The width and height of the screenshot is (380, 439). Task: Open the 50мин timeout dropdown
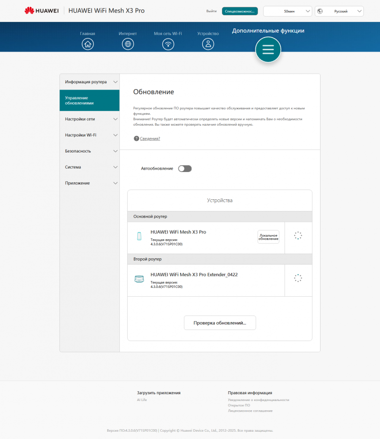(287, 11)
